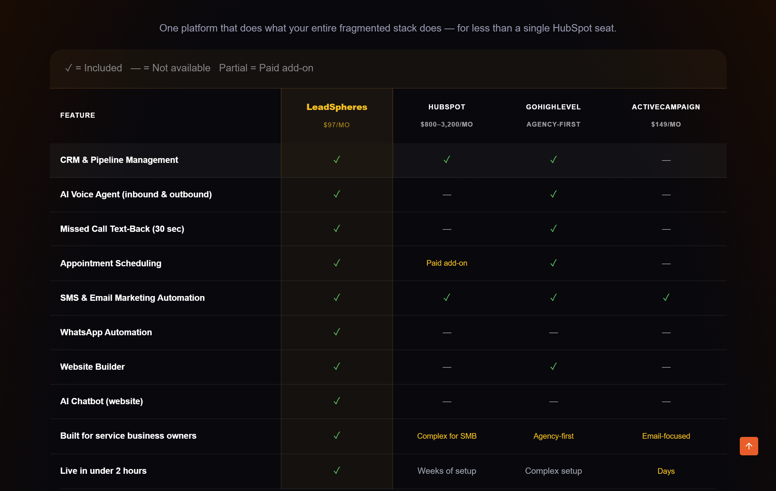This screenshot has width=776, height=491.
Task: Click the GOHIGHLEVEL column header
Action: pos(553,107)
